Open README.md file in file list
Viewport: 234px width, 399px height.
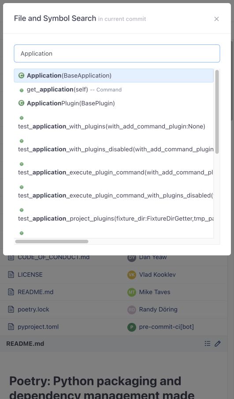[x=35, y=292]
